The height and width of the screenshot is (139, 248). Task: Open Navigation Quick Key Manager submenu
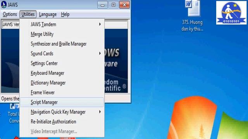pos(62,112)
